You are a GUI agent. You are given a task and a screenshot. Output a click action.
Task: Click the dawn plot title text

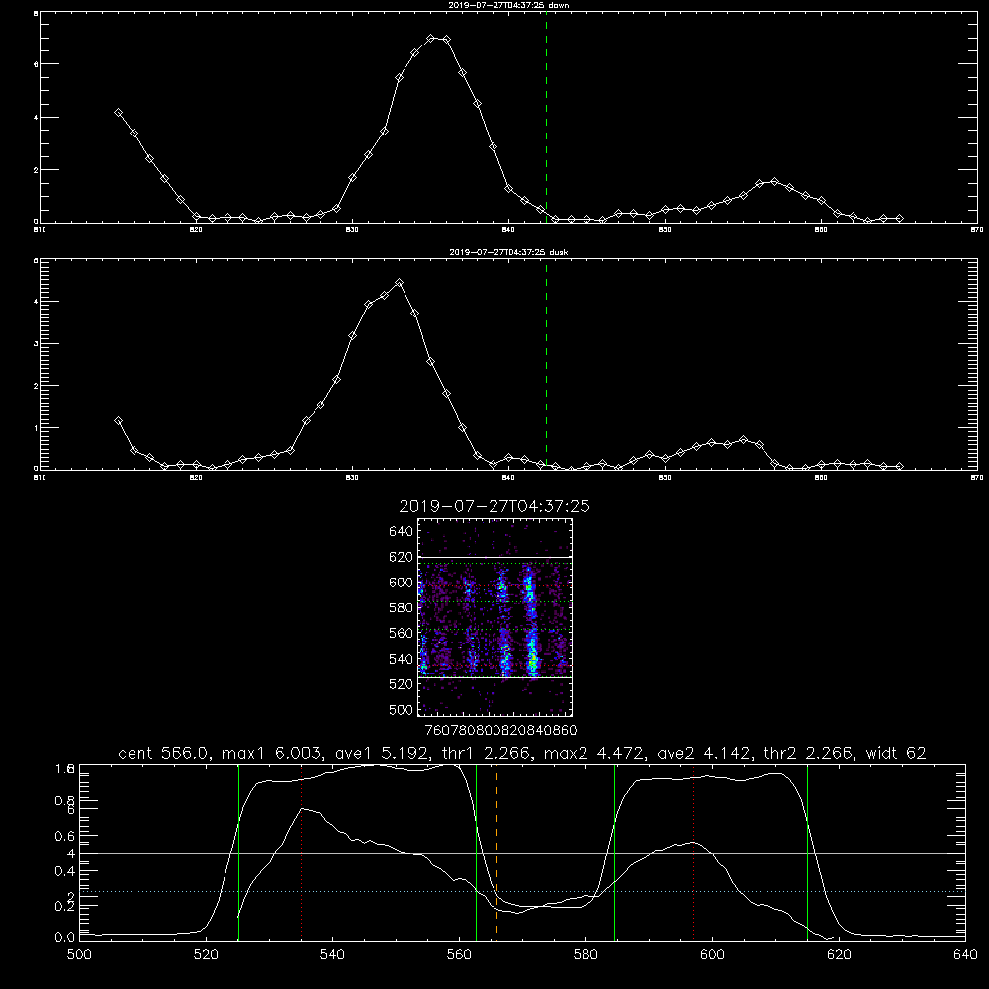(x=508, y=5)
